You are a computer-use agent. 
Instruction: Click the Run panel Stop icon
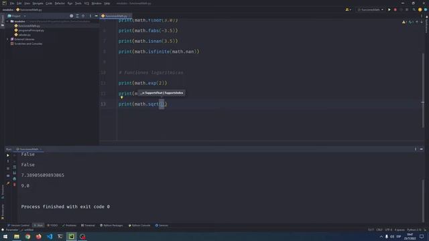pyautogui.click(x=8, y=168)
